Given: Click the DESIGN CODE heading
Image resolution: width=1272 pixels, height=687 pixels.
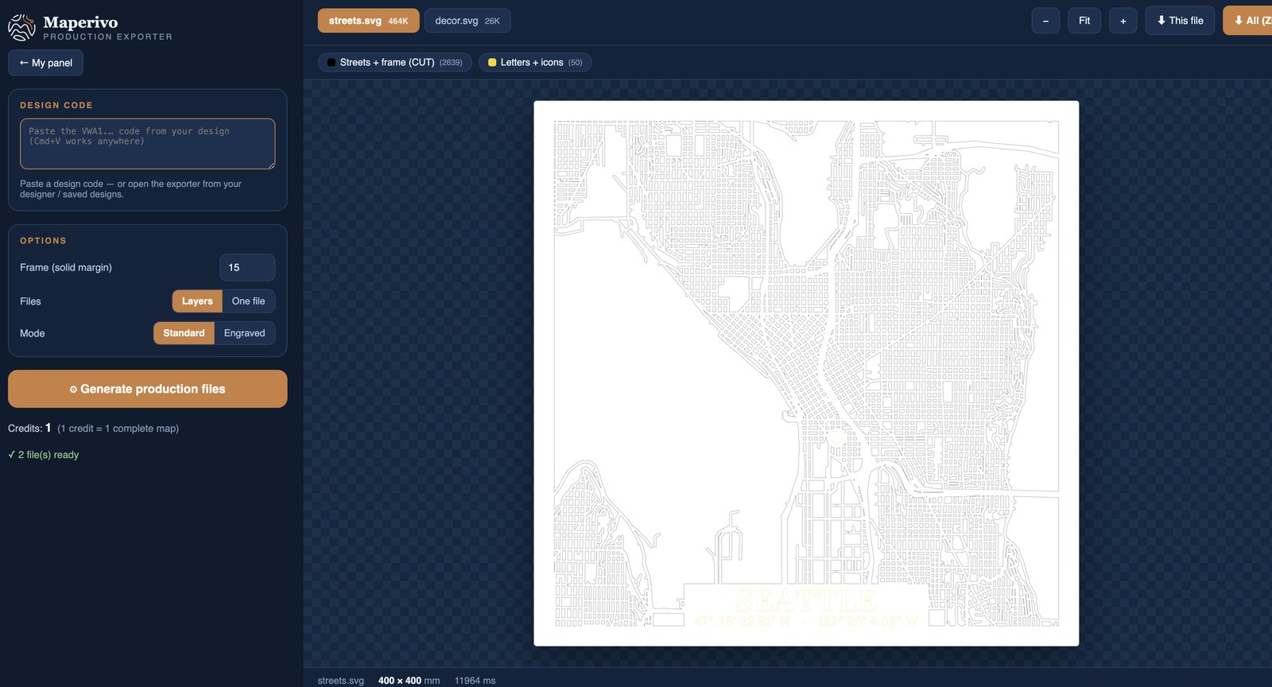Looking at the screenshot, I should (56, 105).
